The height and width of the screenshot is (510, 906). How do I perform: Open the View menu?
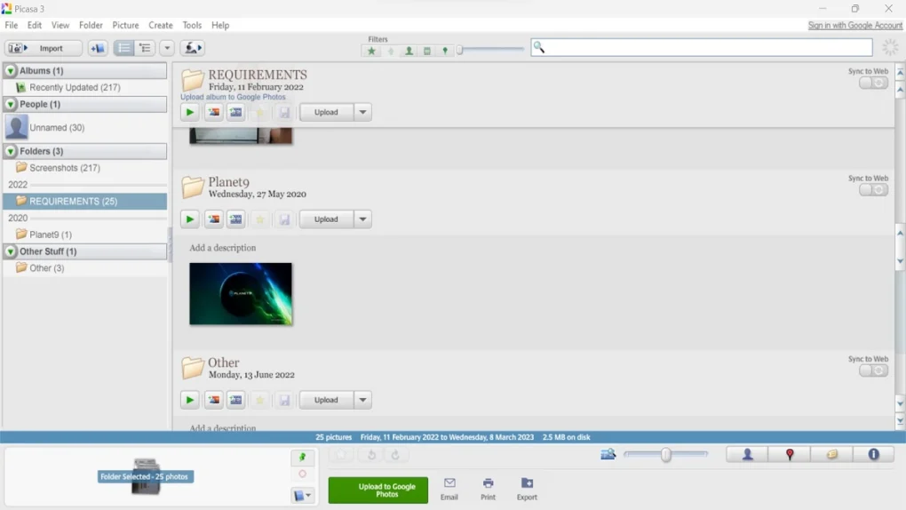pos(60,26)
